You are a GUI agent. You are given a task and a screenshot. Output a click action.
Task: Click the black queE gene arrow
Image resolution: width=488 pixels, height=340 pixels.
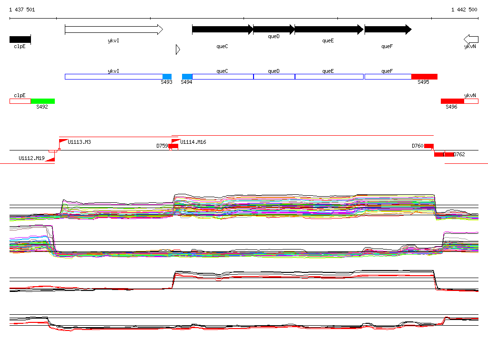coord(329,30)
